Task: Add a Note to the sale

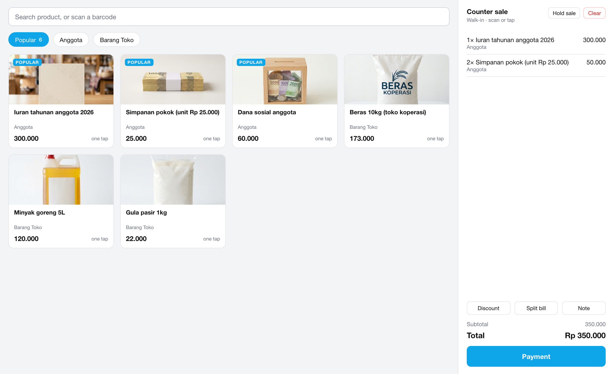Action: (584, 308)
